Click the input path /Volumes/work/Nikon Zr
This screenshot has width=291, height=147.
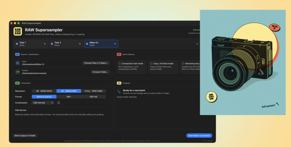[x=33, y=64]
